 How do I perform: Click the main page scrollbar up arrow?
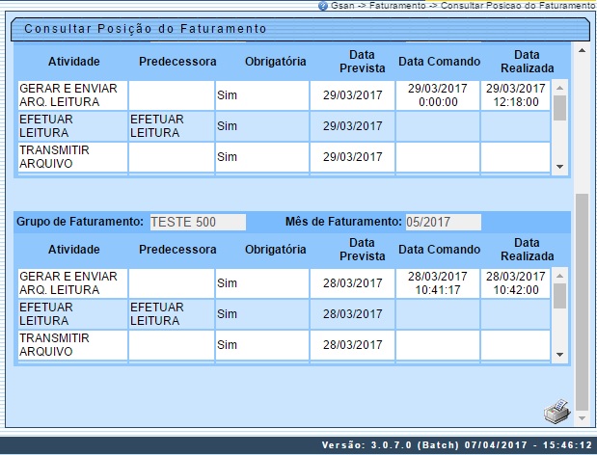(x=581, y=47)
